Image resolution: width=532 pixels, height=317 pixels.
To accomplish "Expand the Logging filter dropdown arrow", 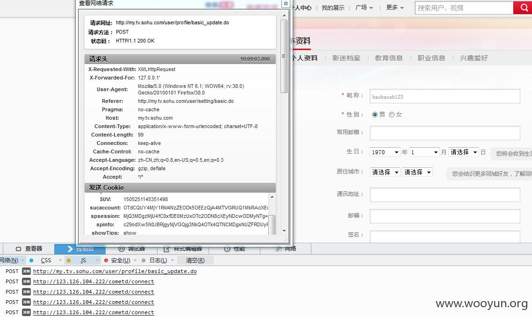I will tap(173, 260).
